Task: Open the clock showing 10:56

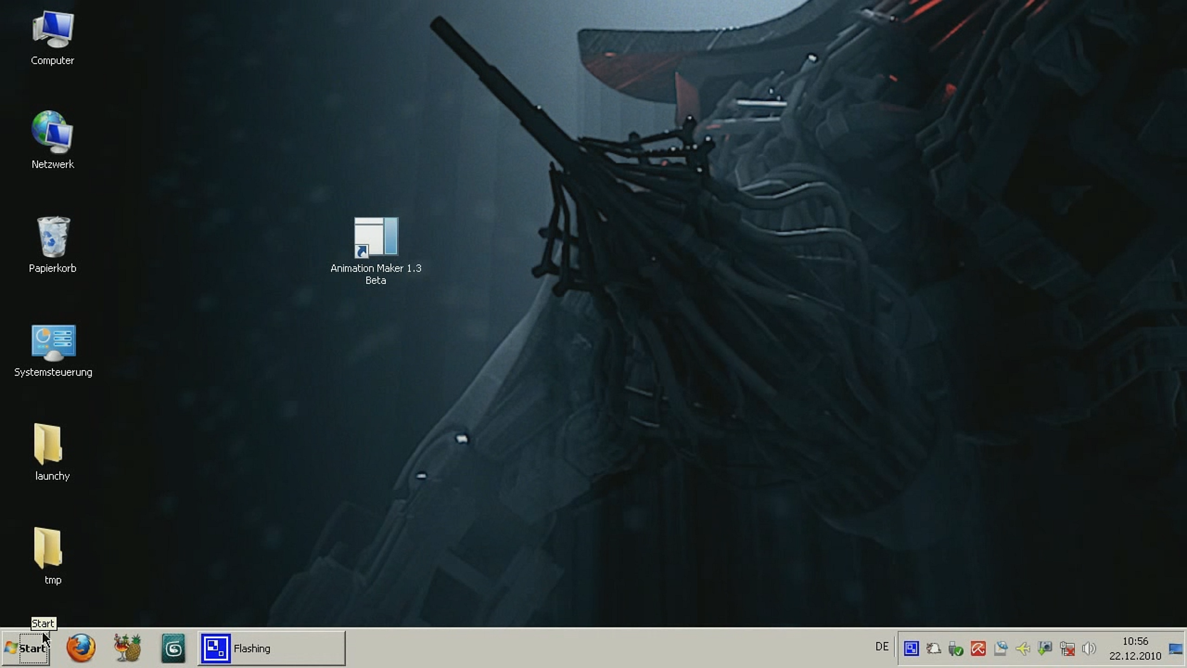Action: pyautogui.click(x=1135, y=648)
